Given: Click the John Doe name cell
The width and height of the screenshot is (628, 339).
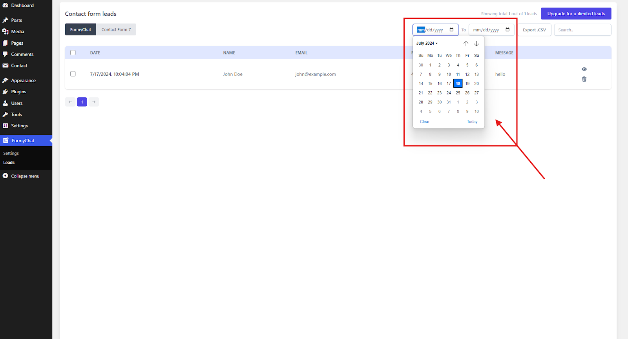Looking at the screenshot, I should [x=233, y=74].
